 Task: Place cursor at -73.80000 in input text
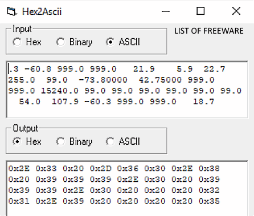[x=103, y=80]
